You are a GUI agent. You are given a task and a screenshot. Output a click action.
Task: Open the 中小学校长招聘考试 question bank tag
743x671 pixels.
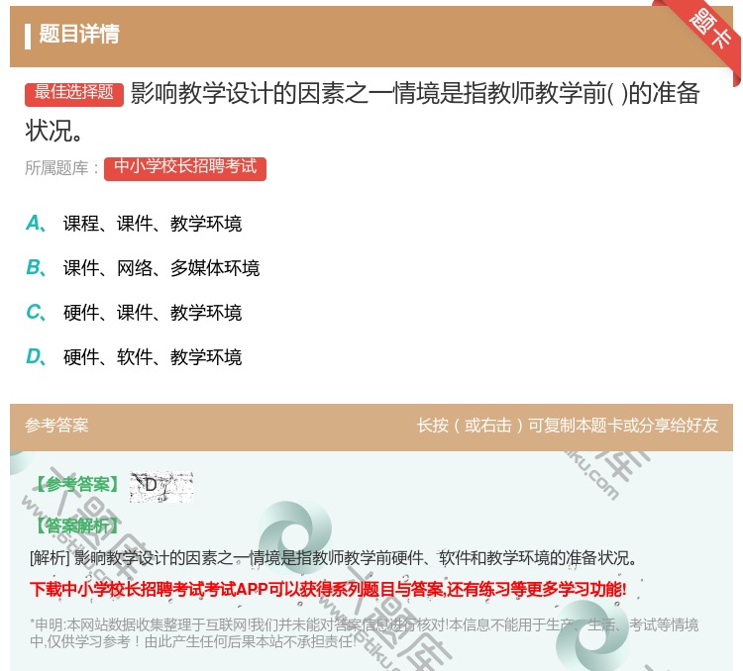point(185,168)
